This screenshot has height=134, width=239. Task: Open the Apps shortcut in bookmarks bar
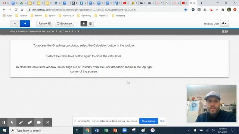tap(7, 16)
